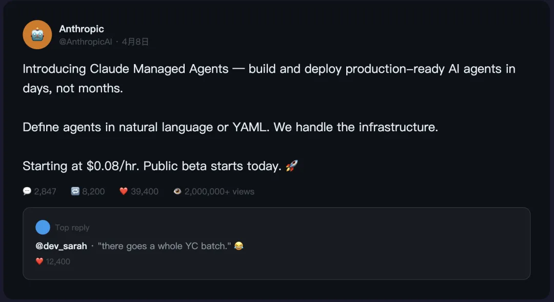Click the "there goes a whole YC batch" text
Viewport: 554px width, 302px height.
(x=164, y=246)
